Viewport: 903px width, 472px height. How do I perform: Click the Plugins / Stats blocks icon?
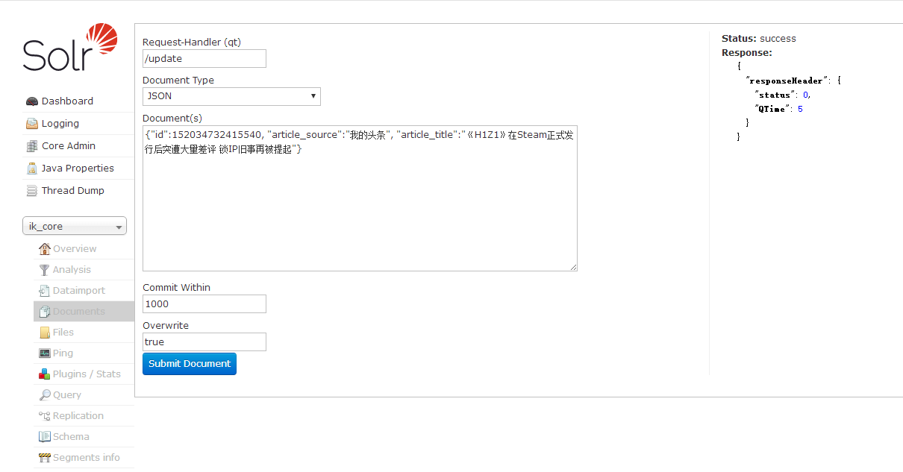click(45, 374)
